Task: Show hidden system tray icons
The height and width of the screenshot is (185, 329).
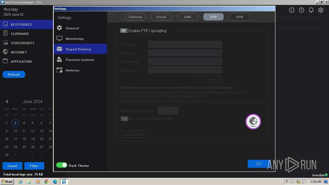Action: click(287, 182)
